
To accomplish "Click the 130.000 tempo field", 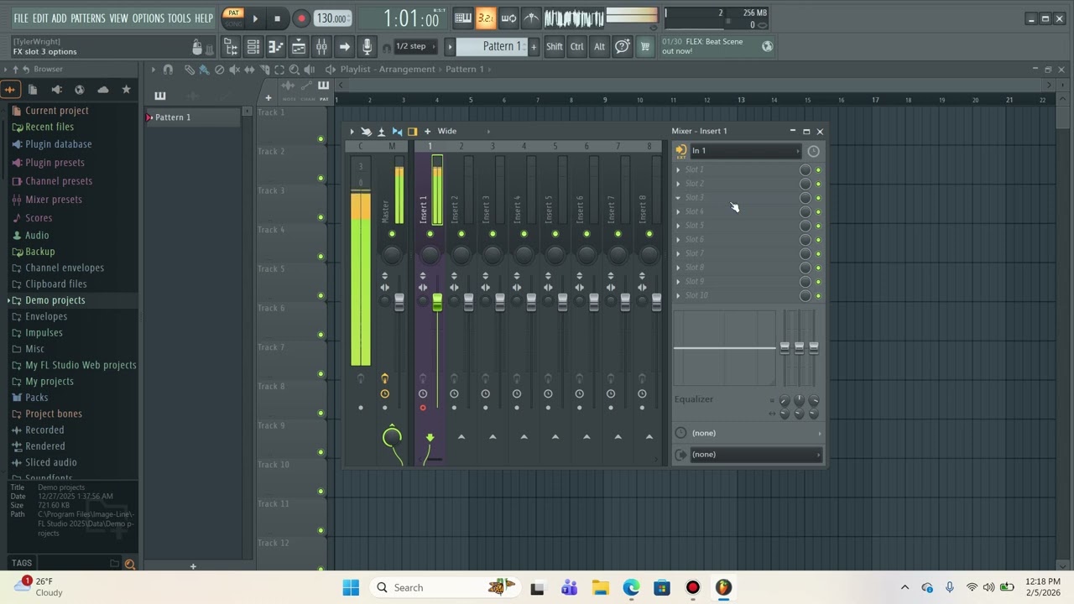I will coord(333,18).
